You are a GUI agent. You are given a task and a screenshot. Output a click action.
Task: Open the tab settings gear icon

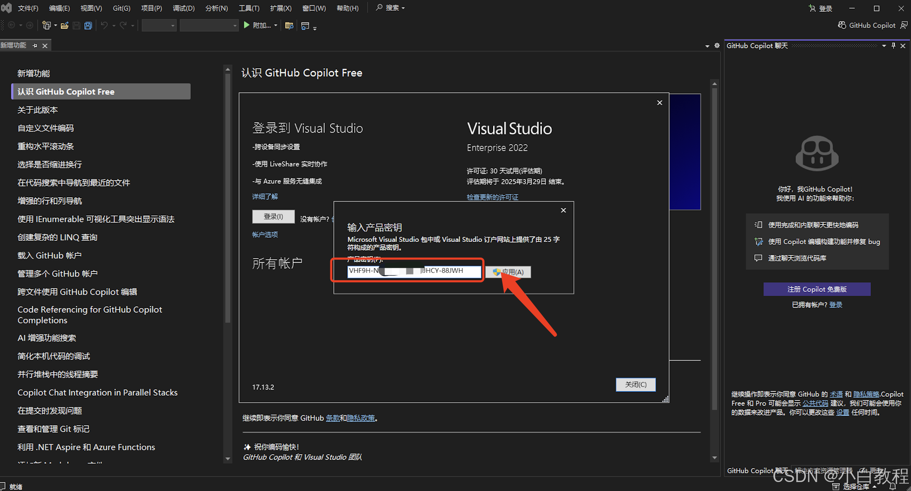[717, 45]
